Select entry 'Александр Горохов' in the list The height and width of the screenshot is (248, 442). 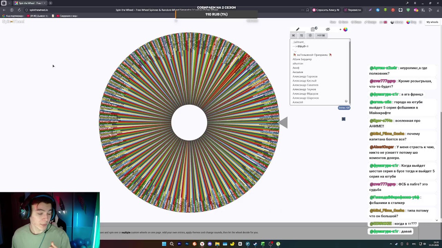[305, 76]
